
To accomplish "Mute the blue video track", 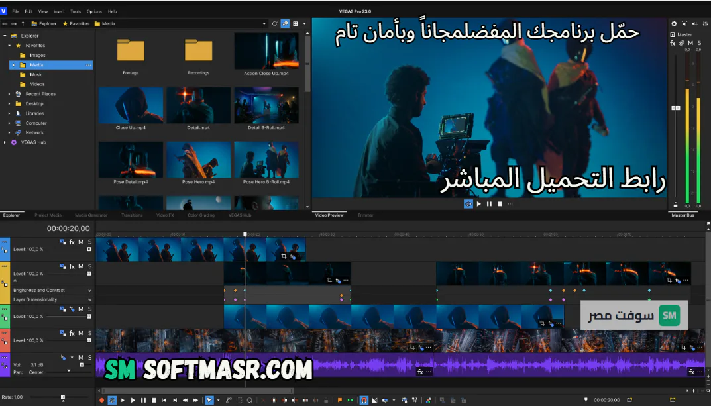I will [x=81, y=242].
